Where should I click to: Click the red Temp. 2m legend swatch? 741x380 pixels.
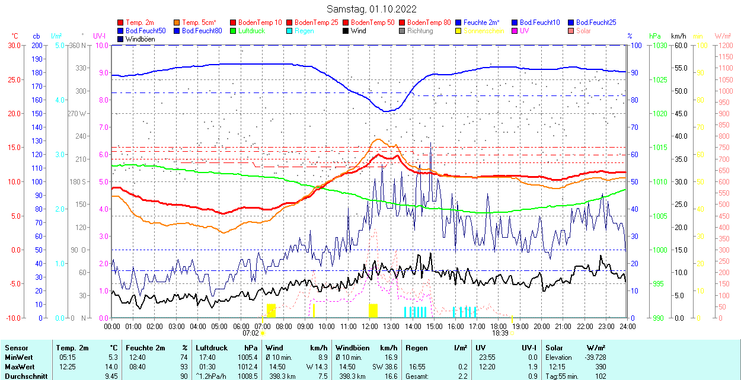pyautogui.click(x=121, y=23)
